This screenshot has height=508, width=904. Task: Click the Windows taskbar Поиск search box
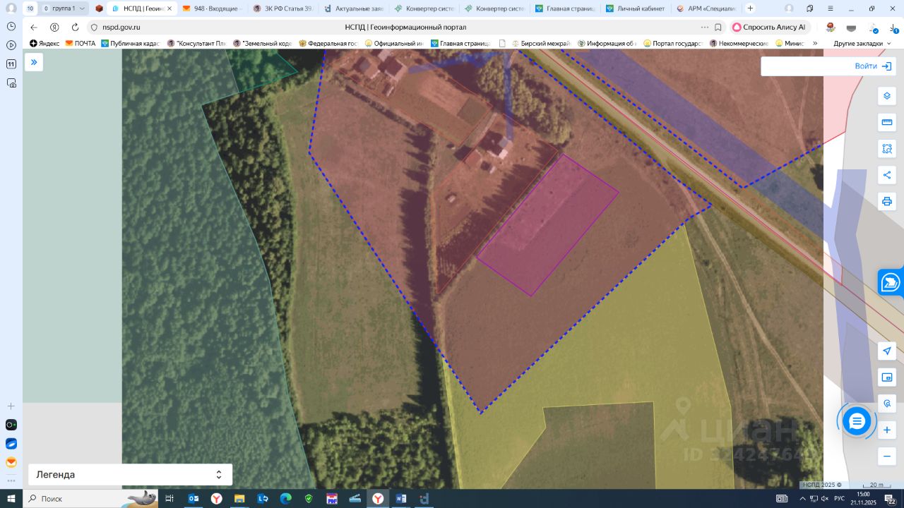tap(90, 499)
